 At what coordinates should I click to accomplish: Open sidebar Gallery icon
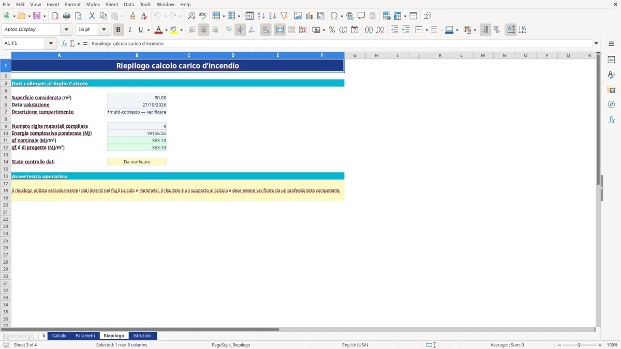[611, 89]
